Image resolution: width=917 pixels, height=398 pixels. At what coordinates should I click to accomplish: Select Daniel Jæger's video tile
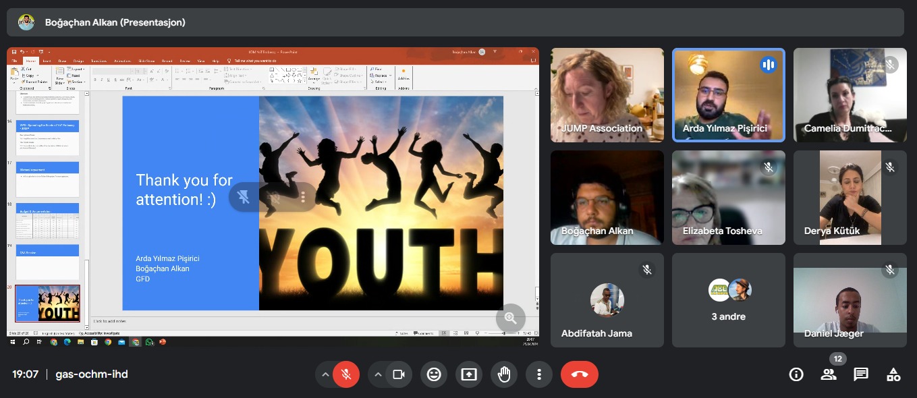850,300
